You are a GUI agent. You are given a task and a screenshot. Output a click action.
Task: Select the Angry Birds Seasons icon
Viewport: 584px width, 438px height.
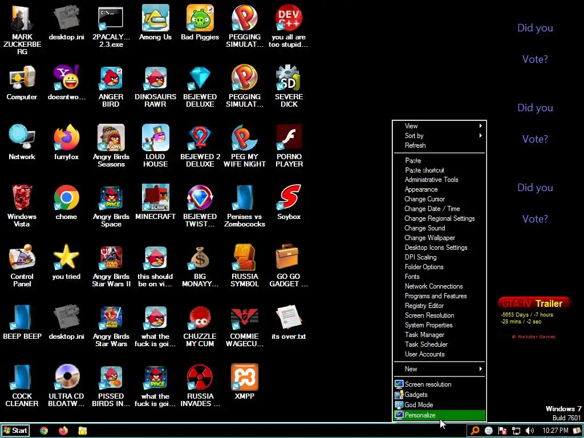(x=111, y=137)
